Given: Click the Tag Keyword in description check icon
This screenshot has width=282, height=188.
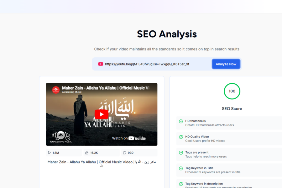Looking at the screenshot, I should [x=181, y=184].
